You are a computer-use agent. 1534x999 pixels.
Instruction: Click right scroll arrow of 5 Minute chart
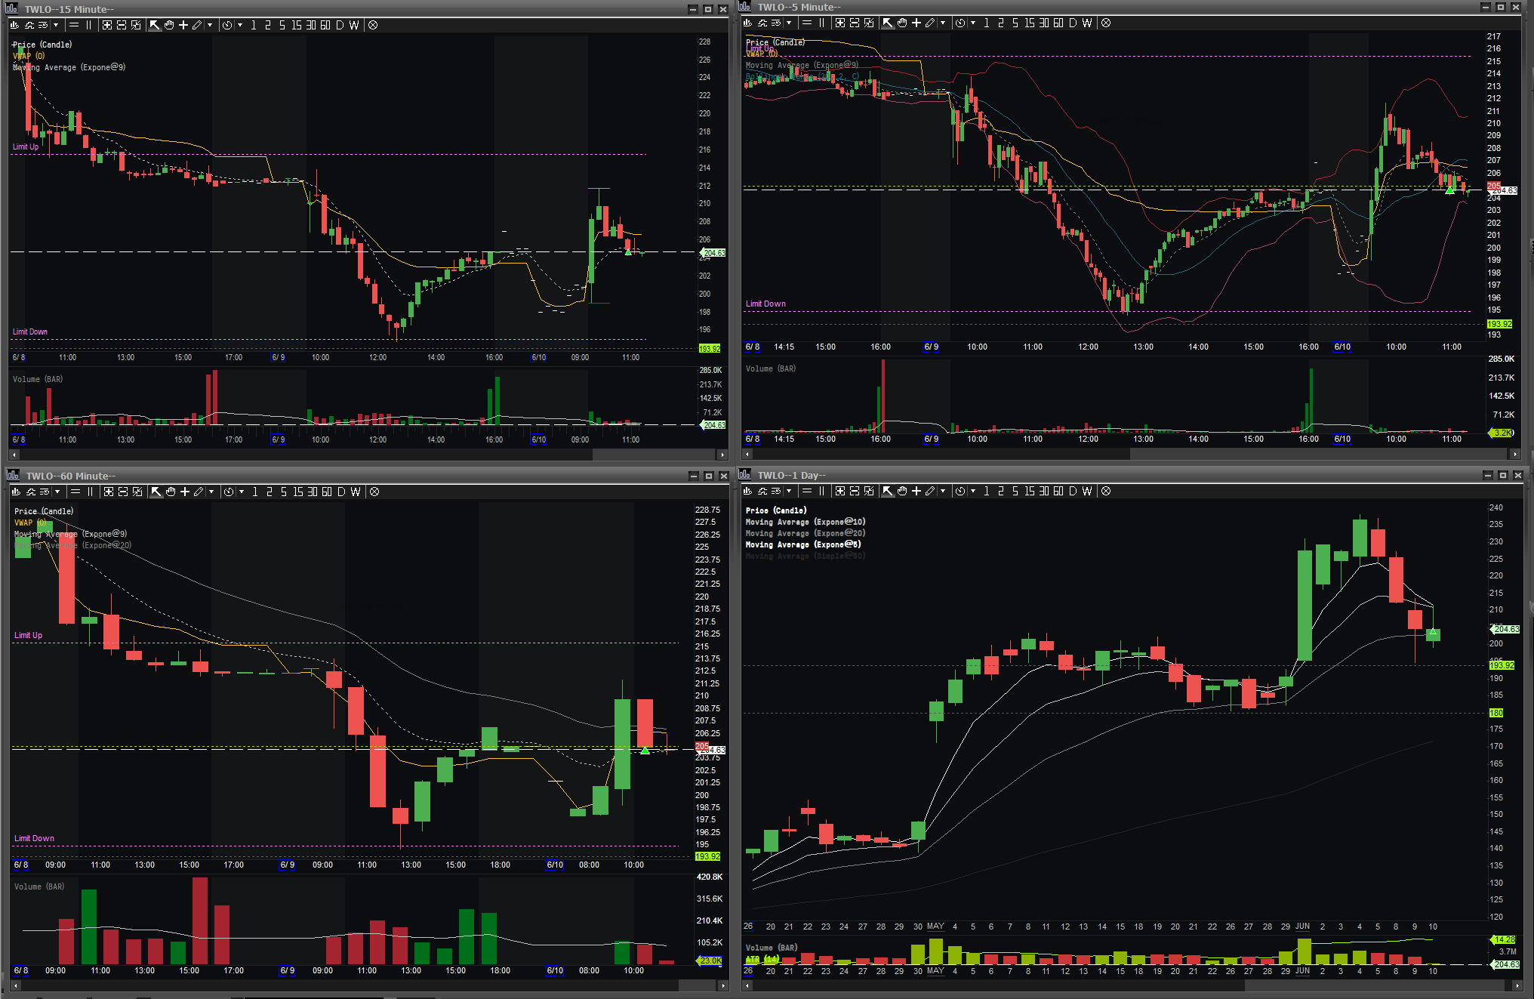[x=1514, y=454]
